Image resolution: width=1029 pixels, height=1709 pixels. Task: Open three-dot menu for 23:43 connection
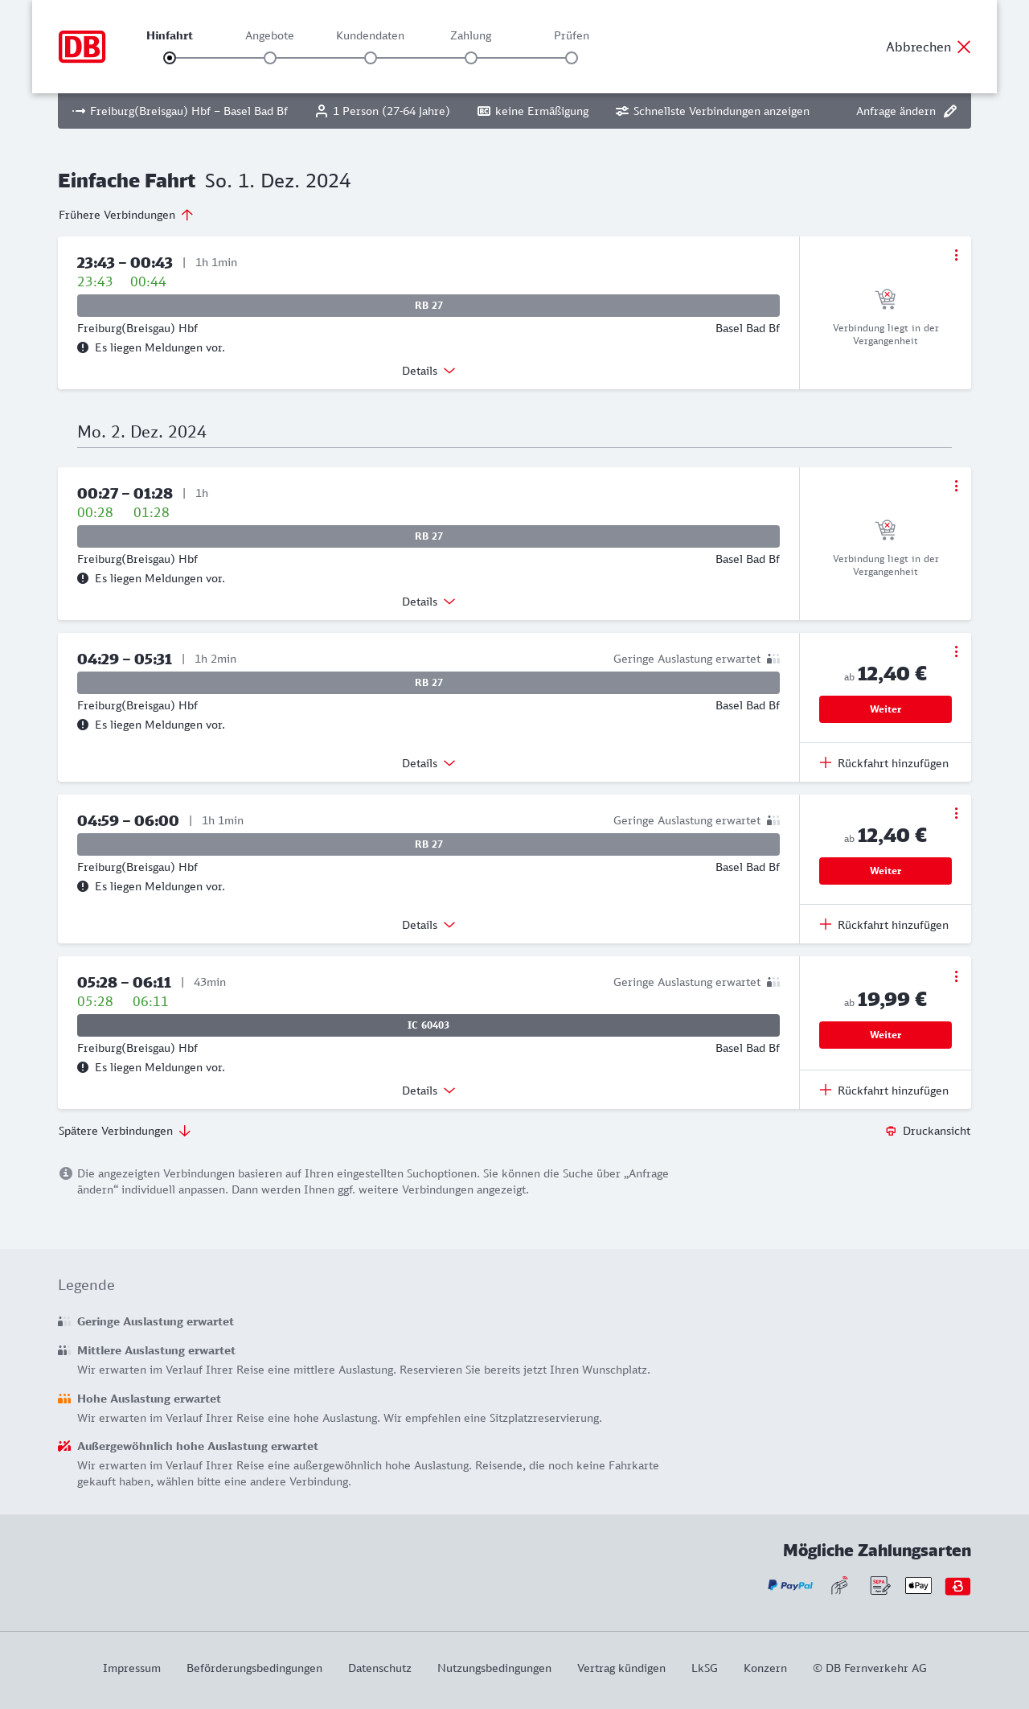coord(956,255)
